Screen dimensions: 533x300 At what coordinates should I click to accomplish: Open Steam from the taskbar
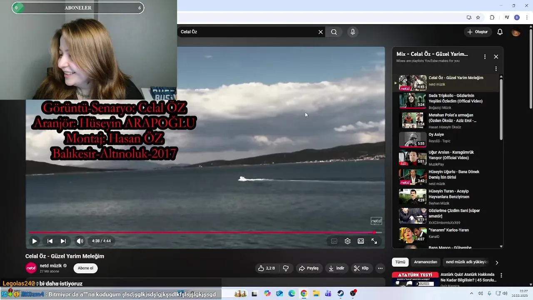point(341,294)
